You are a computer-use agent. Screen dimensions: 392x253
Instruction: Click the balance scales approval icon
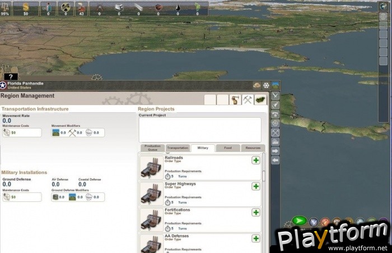5,7
